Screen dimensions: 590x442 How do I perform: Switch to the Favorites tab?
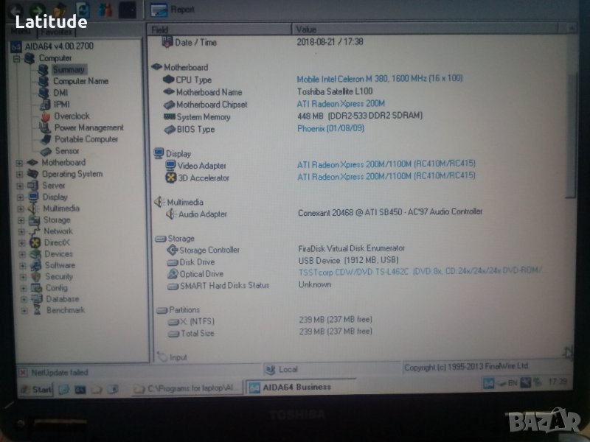[x=55, y=32]
